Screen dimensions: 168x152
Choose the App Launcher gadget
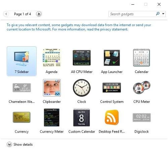(112, 58)
